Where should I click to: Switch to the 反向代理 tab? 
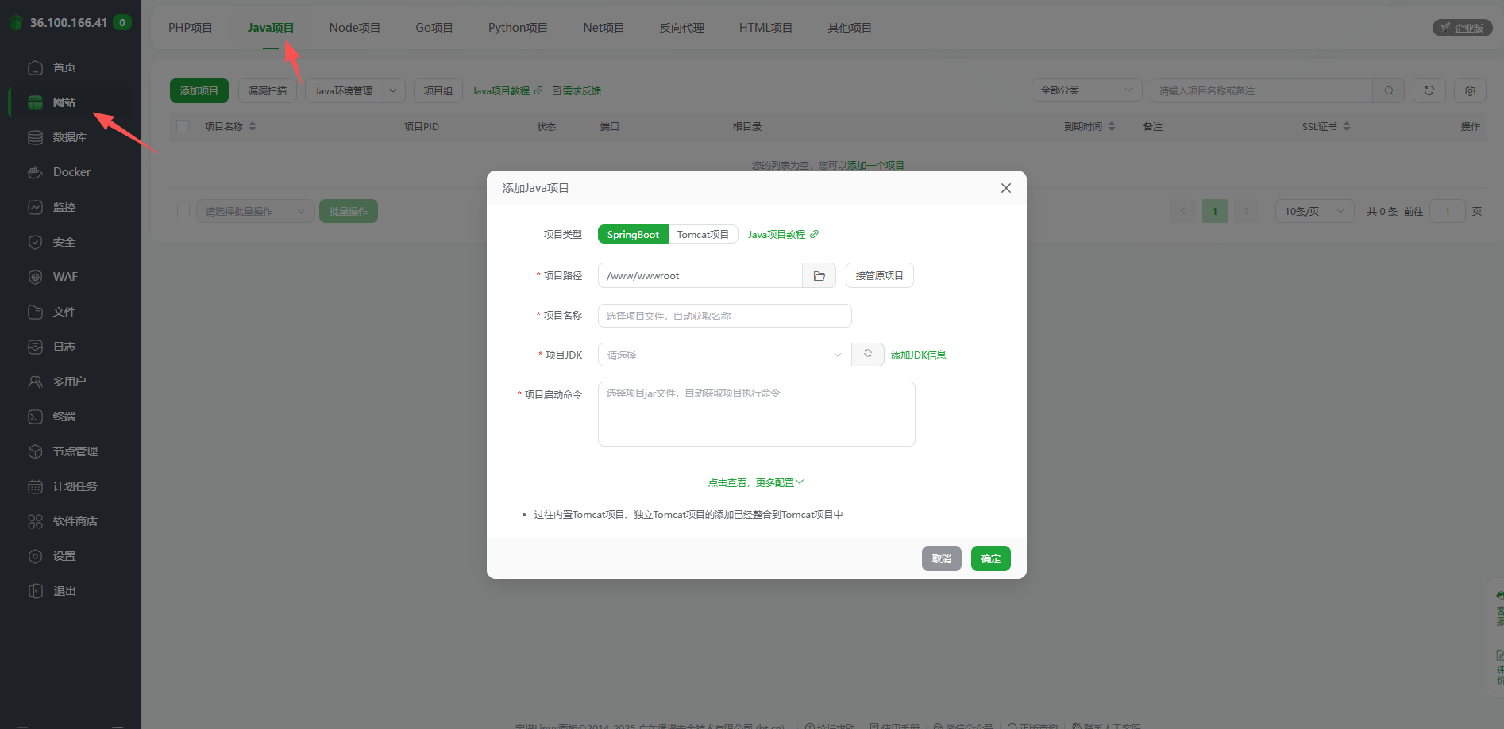pos(681,27)
